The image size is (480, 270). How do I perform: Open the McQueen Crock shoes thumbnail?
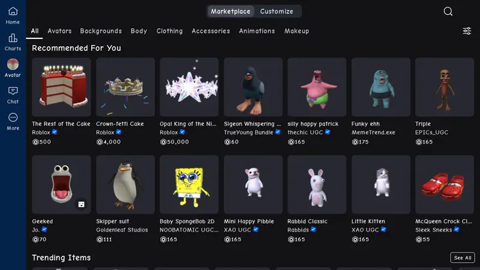(x=444, y=184)
